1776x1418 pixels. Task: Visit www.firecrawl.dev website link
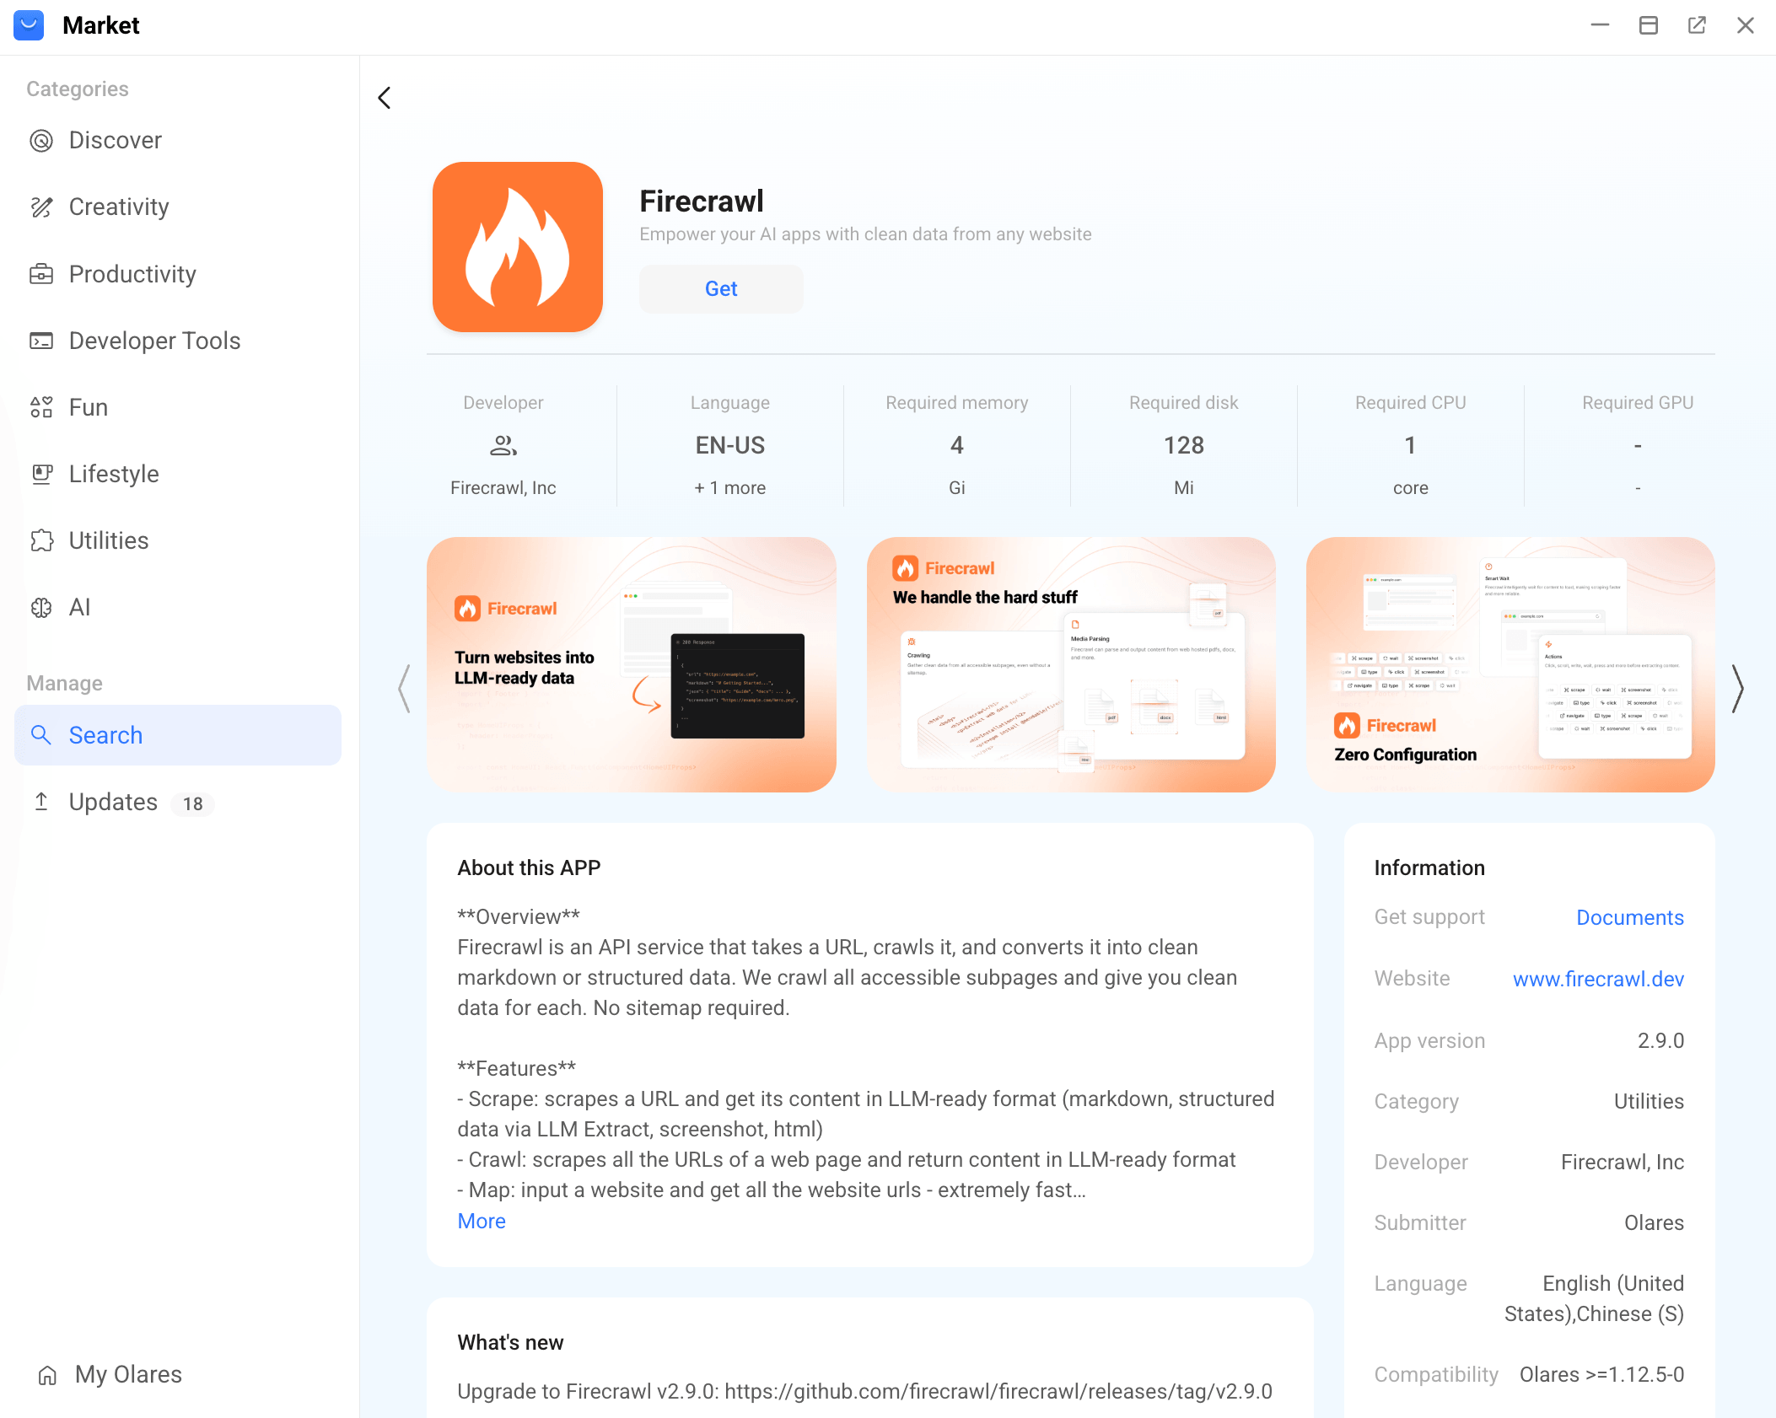(1598, 979)
